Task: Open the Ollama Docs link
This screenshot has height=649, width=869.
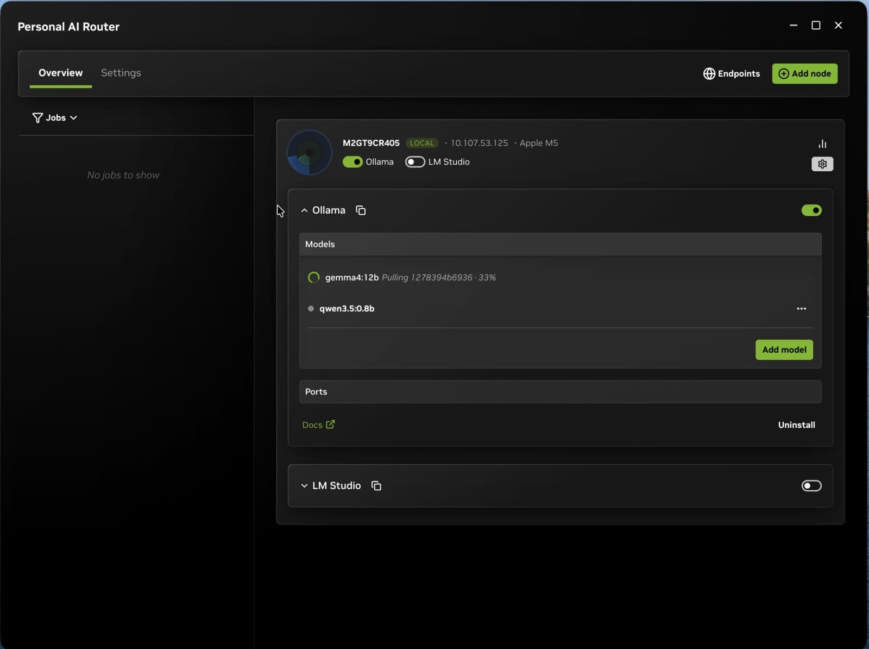Action: (x=318, y=425)
